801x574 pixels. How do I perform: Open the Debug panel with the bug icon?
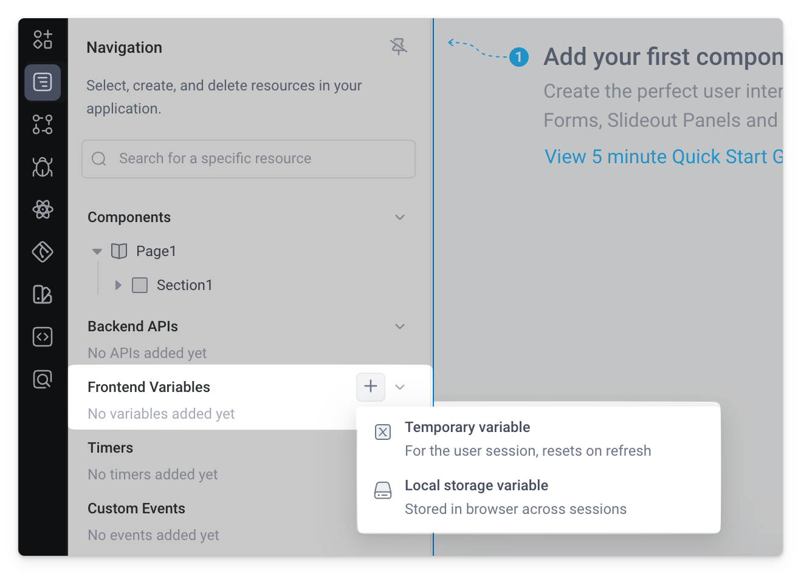(42, 167)
